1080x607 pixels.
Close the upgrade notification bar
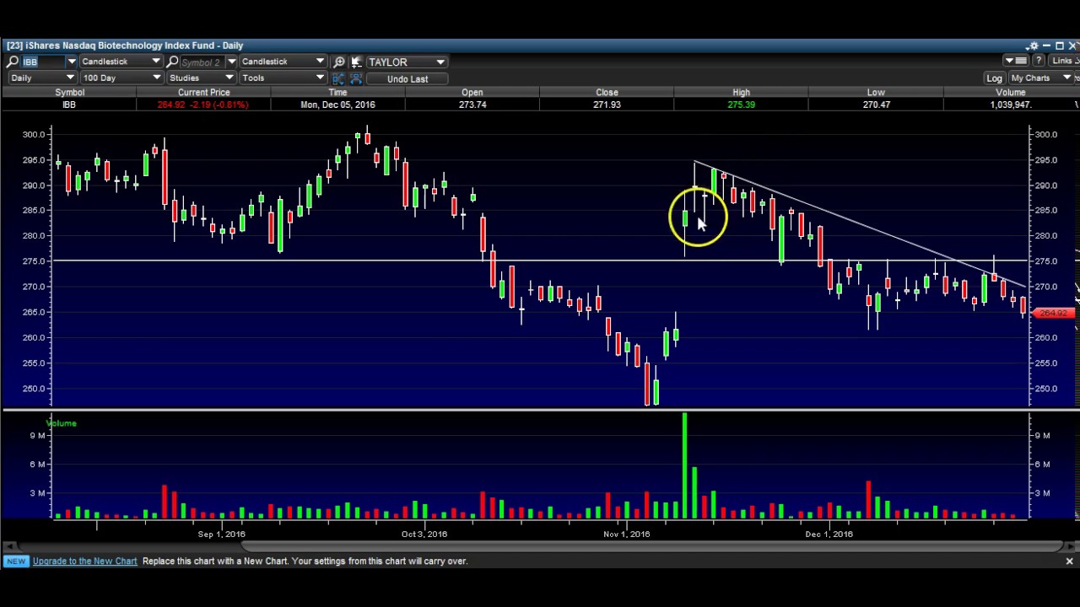coord(1069,561)
